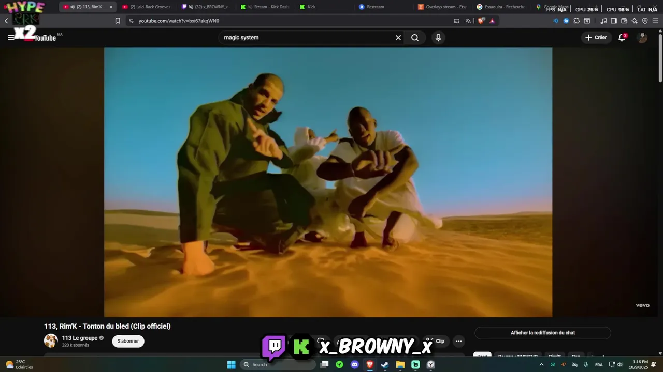The height and width of the screenshot is (372, 663).
Task: Open the account avatar menu
Action: (642, 37)
